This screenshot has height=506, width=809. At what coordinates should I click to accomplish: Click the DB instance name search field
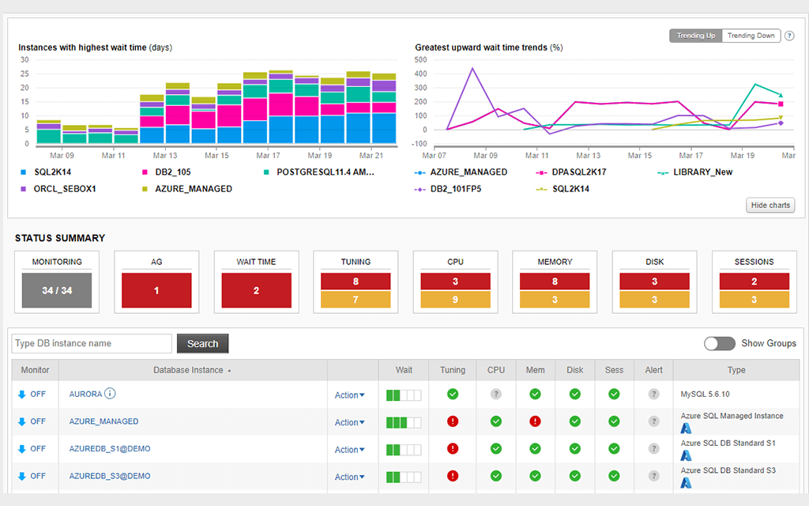click(91, 343)
